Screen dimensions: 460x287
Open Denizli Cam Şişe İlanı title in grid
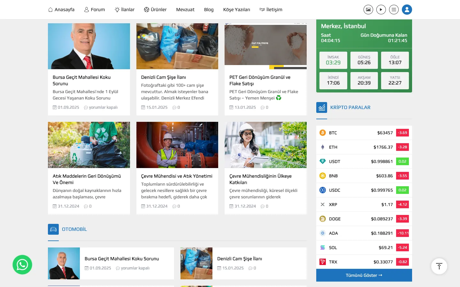(164, 77)
